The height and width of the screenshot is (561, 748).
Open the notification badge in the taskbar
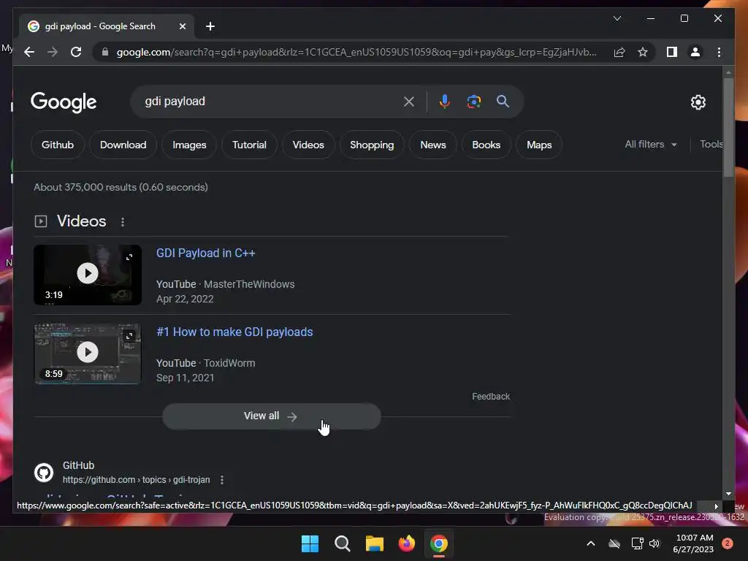728,543
